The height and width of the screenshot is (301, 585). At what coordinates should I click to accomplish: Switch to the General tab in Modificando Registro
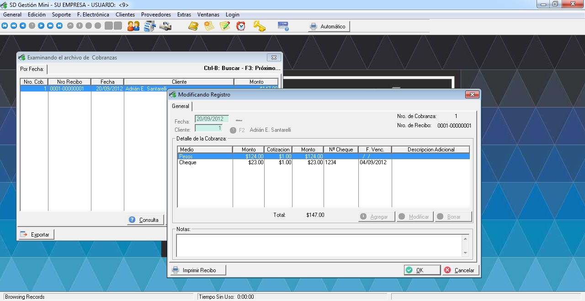click(181, 106)
